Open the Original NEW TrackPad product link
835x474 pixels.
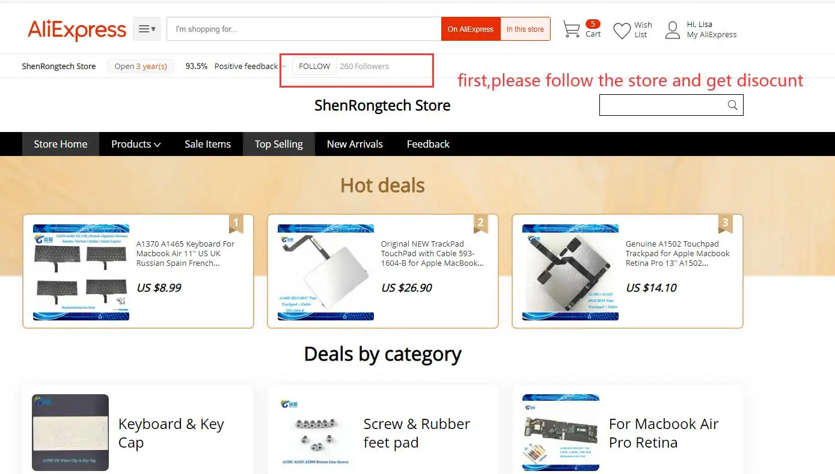[x=432, y=253]
